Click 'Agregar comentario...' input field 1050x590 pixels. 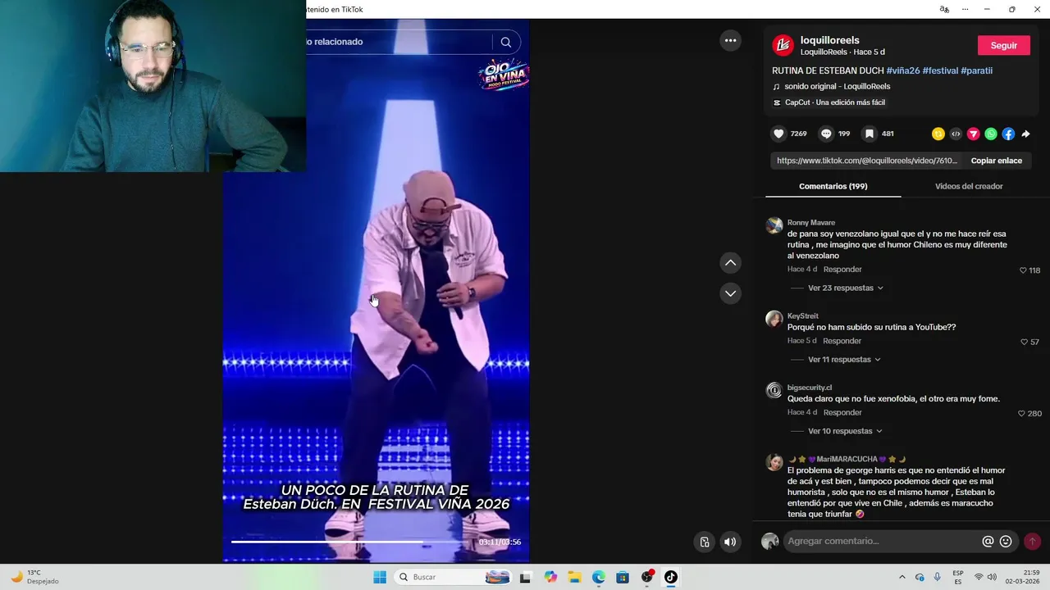[882, 541]
